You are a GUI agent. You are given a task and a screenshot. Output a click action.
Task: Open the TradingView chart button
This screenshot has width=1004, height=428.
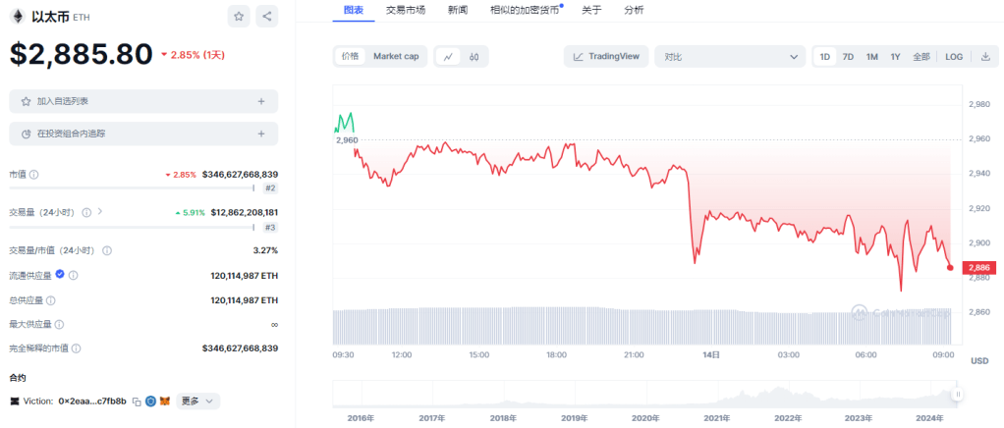[606, 57]
